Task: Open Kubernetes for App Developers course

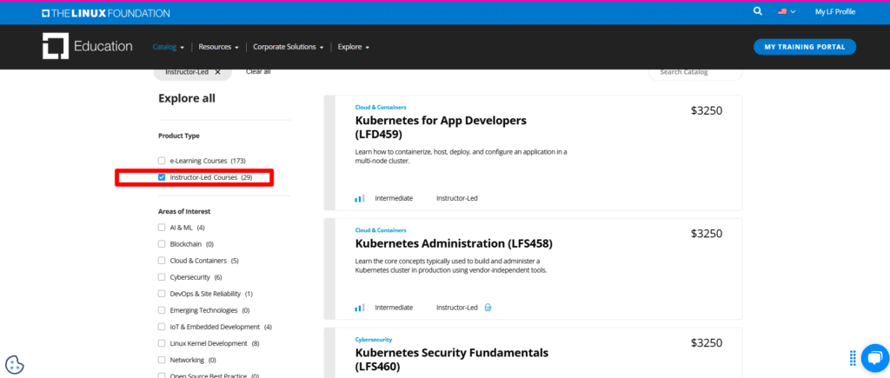Action: click(x=441, y=127)
